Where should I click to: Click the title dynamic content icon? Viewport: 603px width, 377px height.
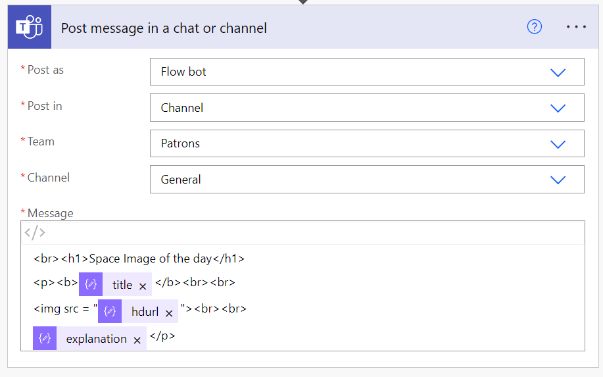tap(91, 284)
